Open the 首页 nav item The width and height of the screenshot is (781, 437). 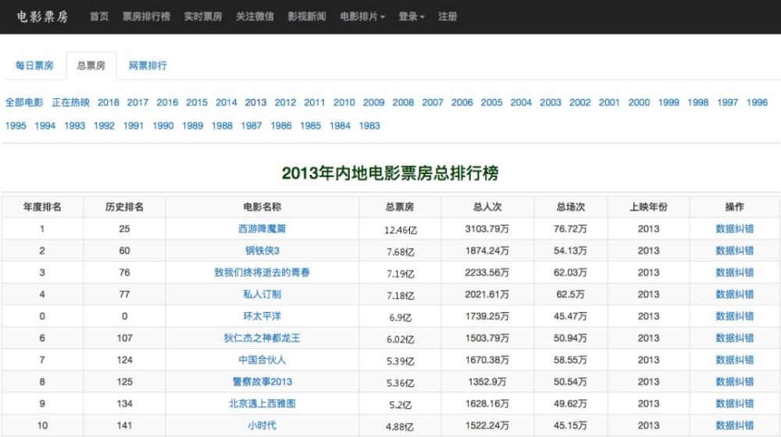coord(99,16)
